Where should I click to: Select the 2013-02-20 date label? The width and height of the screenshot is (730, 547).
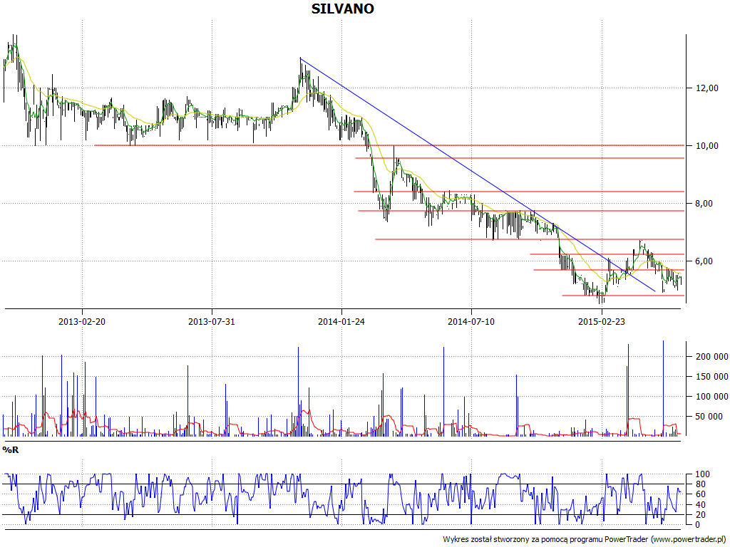point(82,321)
